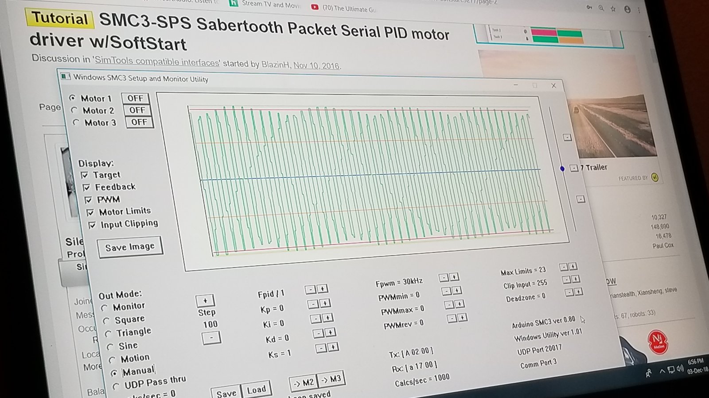Copy settings to M3 button
The width and height of the screenshot is (709, 398).
331,379
